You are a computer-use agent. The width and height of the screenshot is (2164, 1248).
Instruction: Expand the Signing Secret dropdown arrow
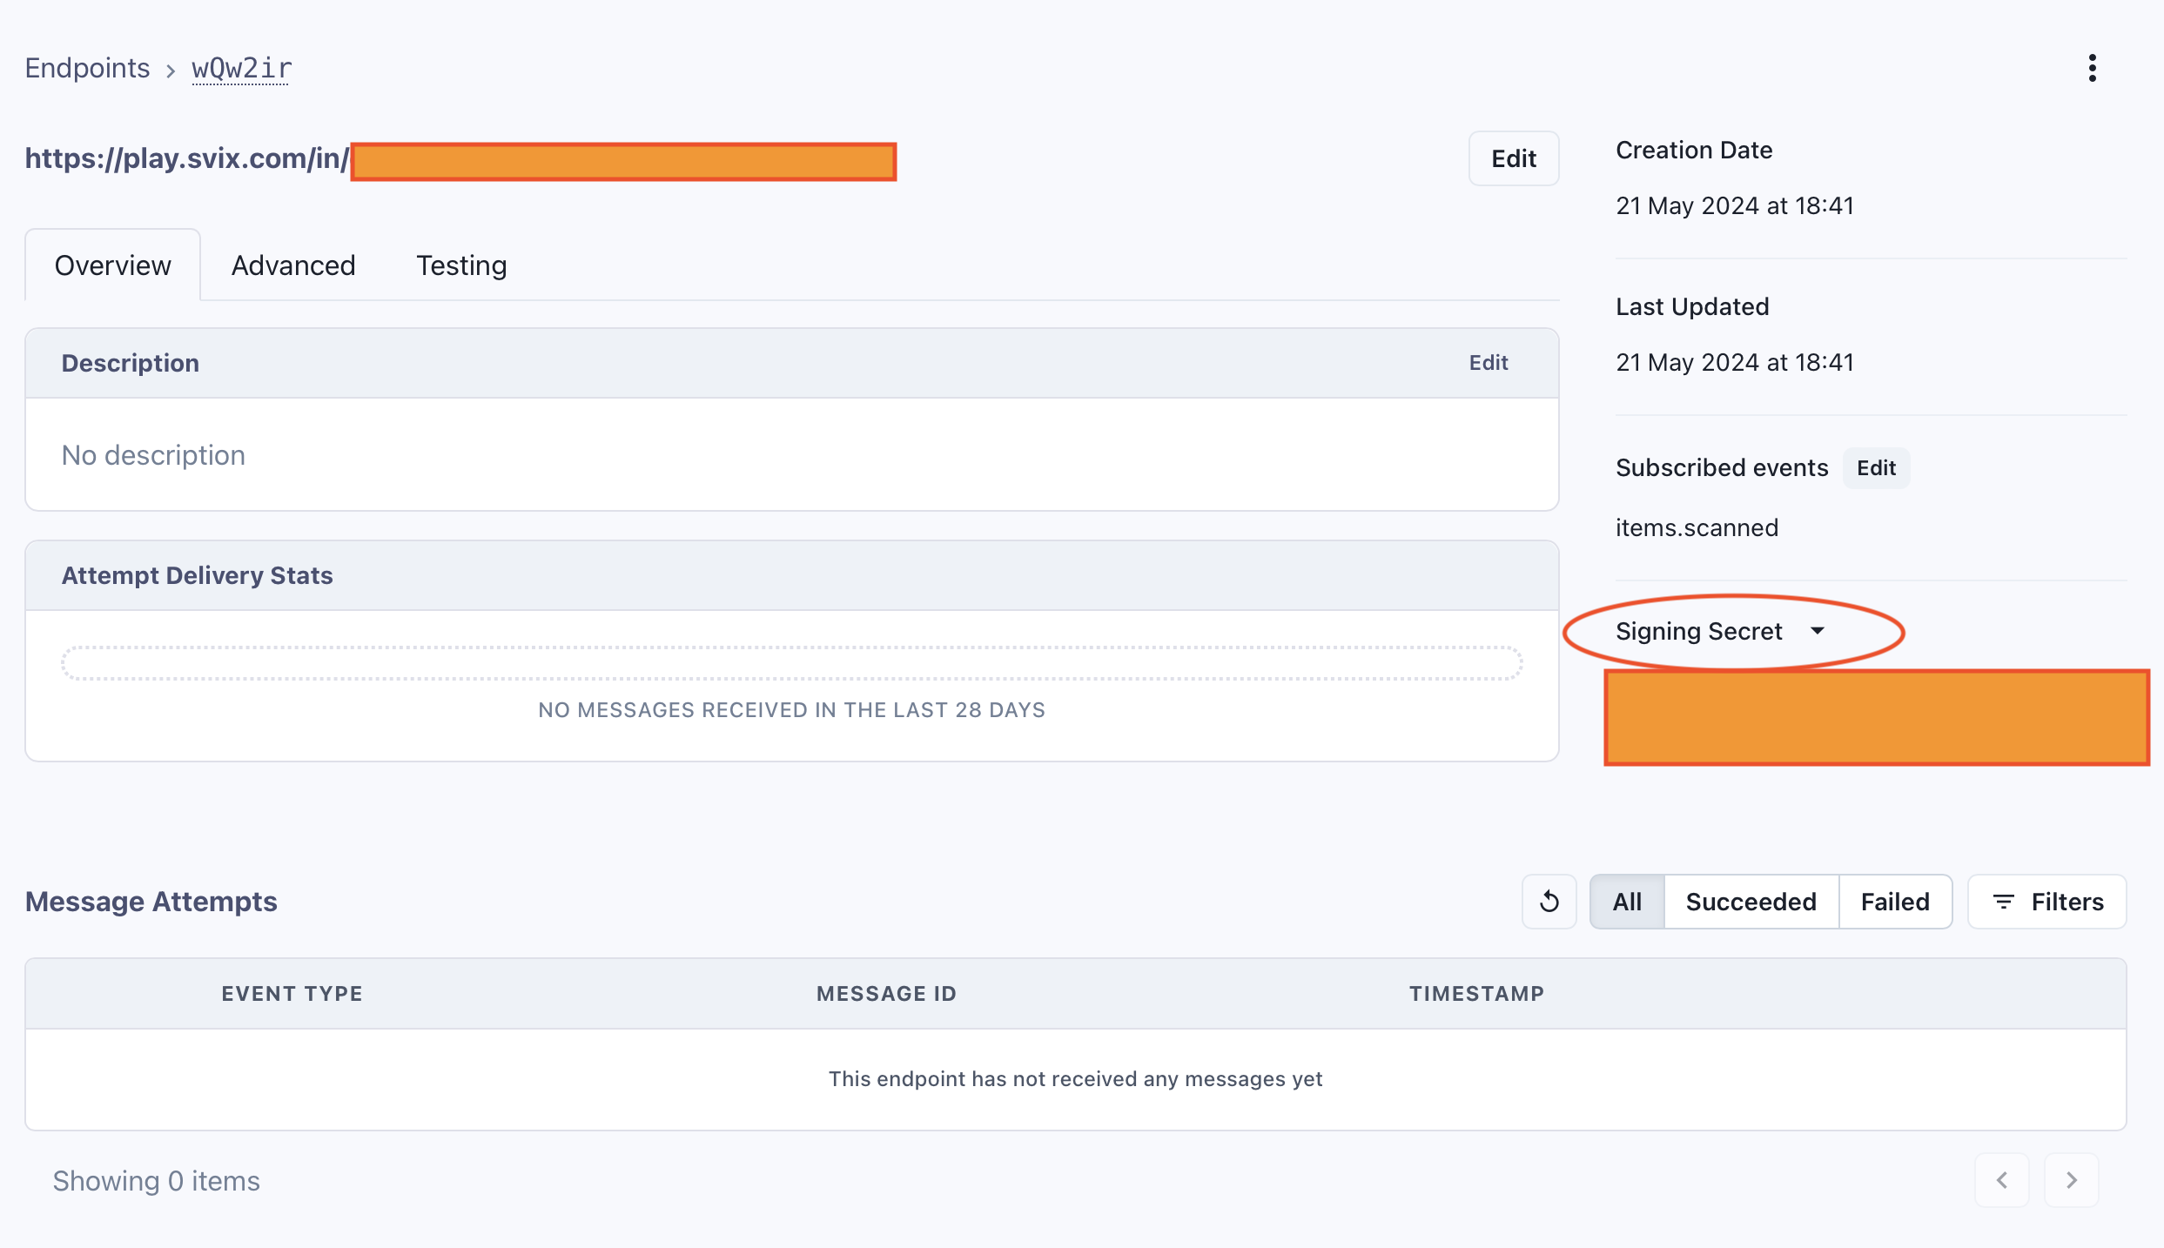coord(1817,631)
